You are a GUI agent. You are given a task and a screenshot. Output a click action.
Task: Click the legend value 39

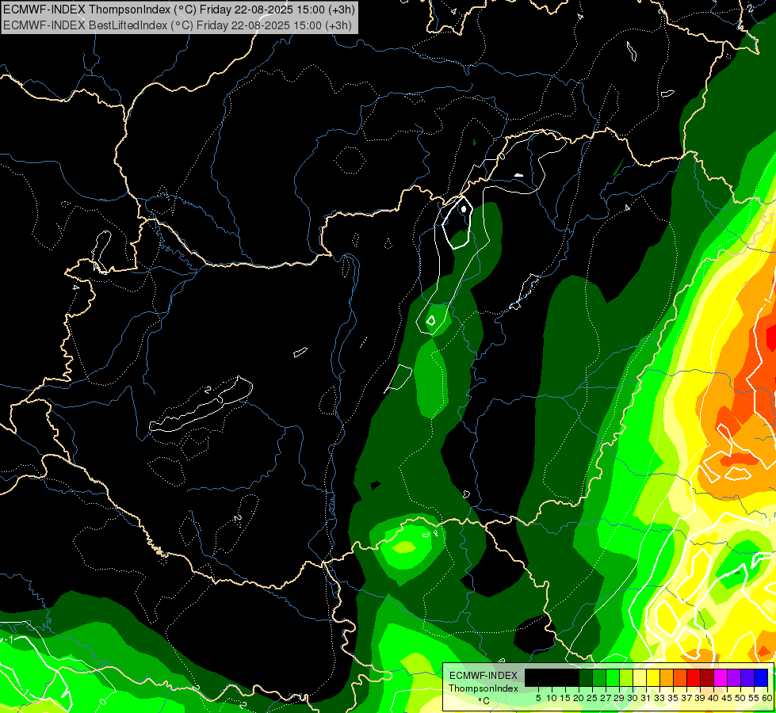click(x=700, y=698)
